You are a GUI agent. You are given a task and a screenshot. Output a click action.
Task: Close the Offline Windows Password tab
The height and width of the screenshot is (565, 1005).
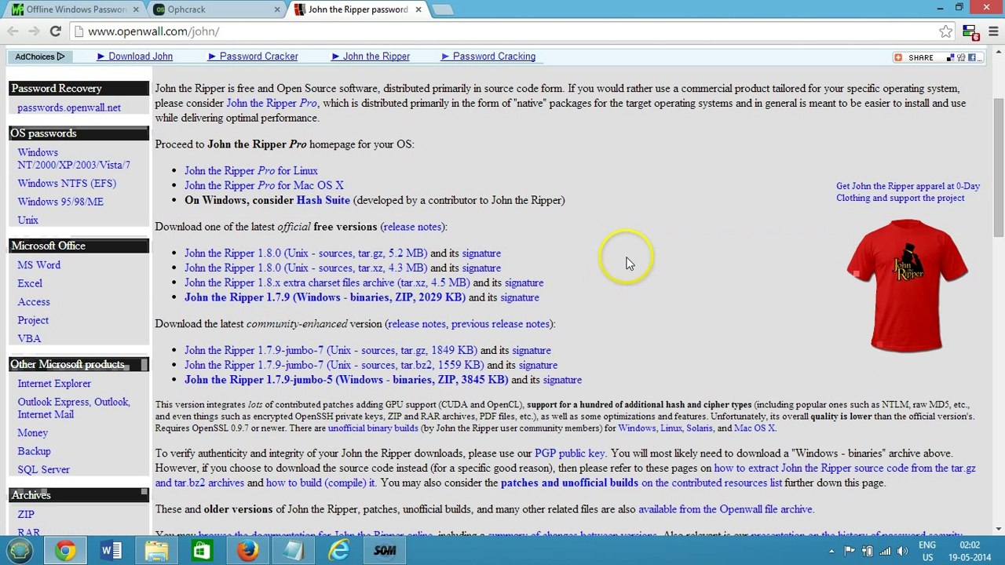click(136, 9)
